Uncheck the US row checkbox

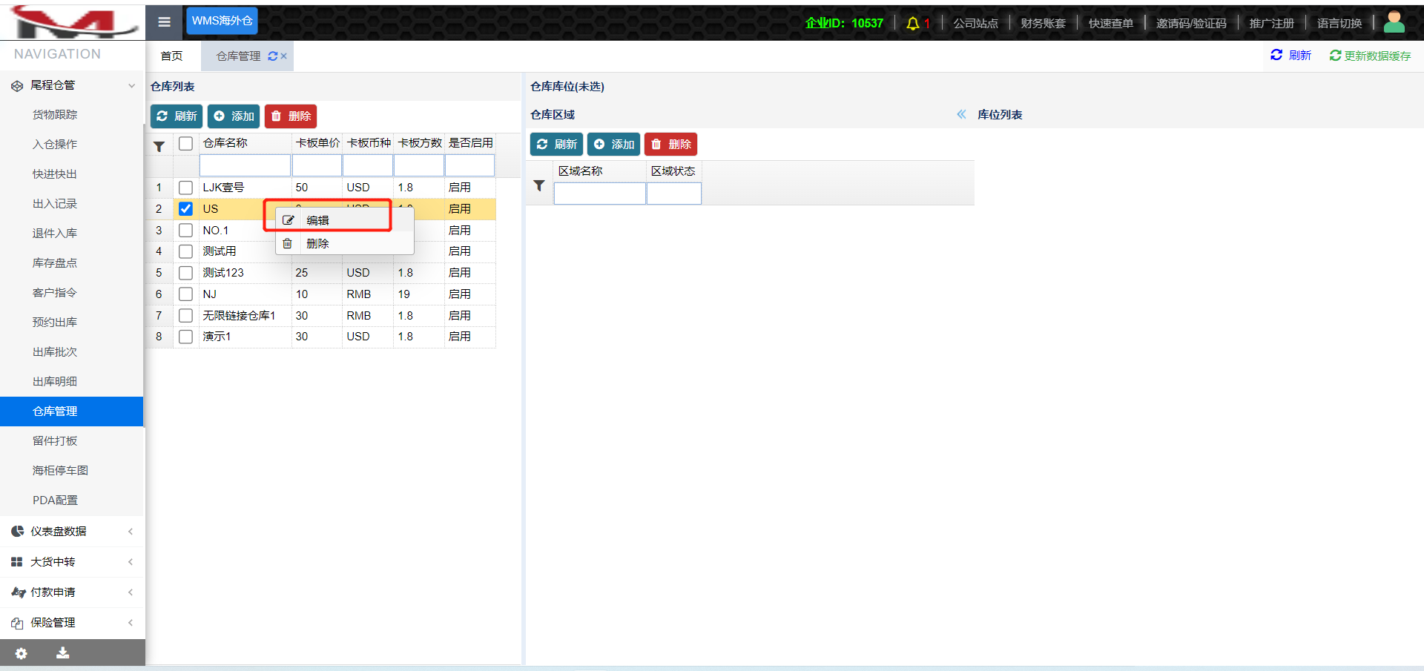click(x=186, y=209)
